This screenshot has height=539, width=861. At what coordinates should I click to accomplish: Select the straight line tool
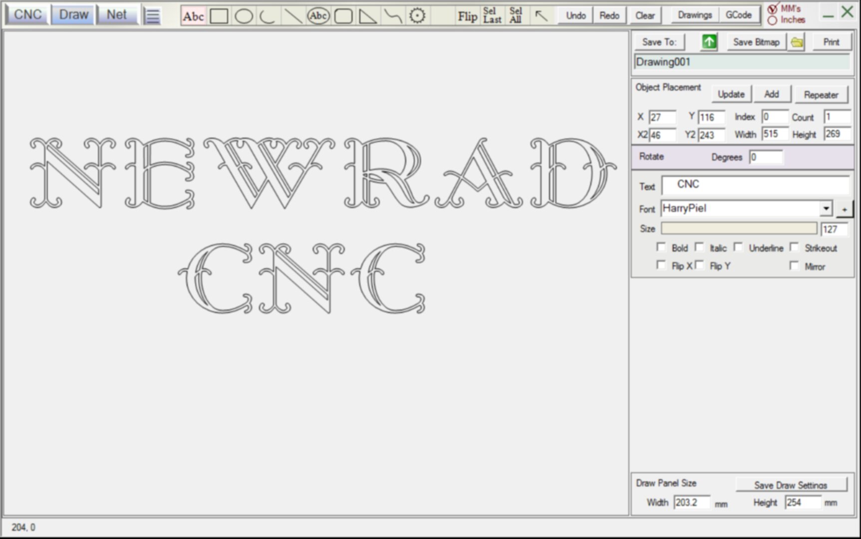[293, 16]
